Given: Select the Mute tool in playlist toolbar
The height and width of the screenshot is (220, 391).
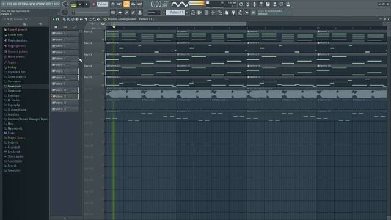Looking at the screenshot, I should pos(77,19).
